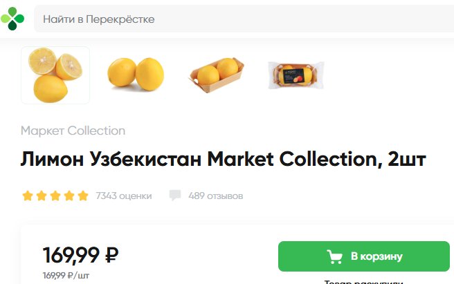Viewport: 454px width, 284px height.
Task: Open the 7343 оценки ratings link
Action: 124,196
